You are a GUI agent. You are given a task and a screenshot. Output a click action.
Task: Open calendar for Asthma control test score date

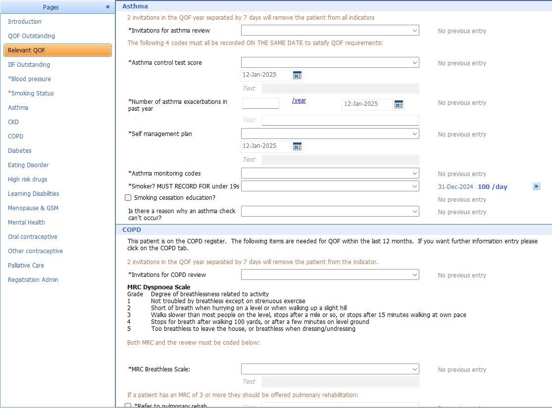tap(298, 75)
